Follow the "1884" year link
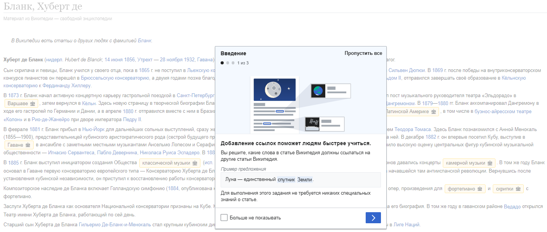The height and width of the screenshot is (232, 547). pos(173,189)
